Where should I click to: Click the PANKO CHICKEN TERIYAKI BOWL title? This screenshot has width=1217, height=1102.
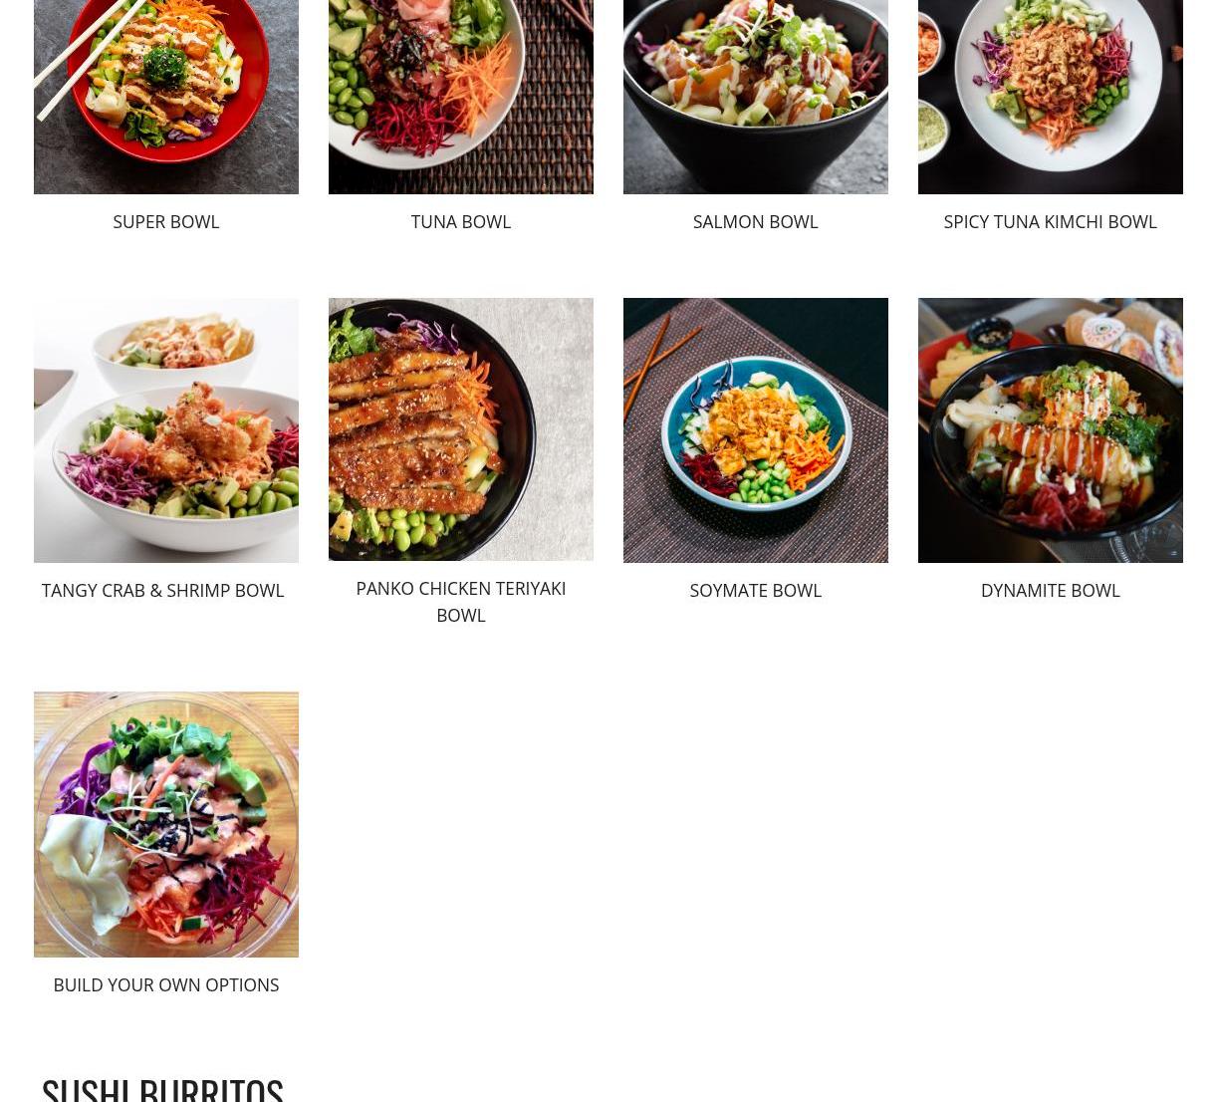point(461,602)
